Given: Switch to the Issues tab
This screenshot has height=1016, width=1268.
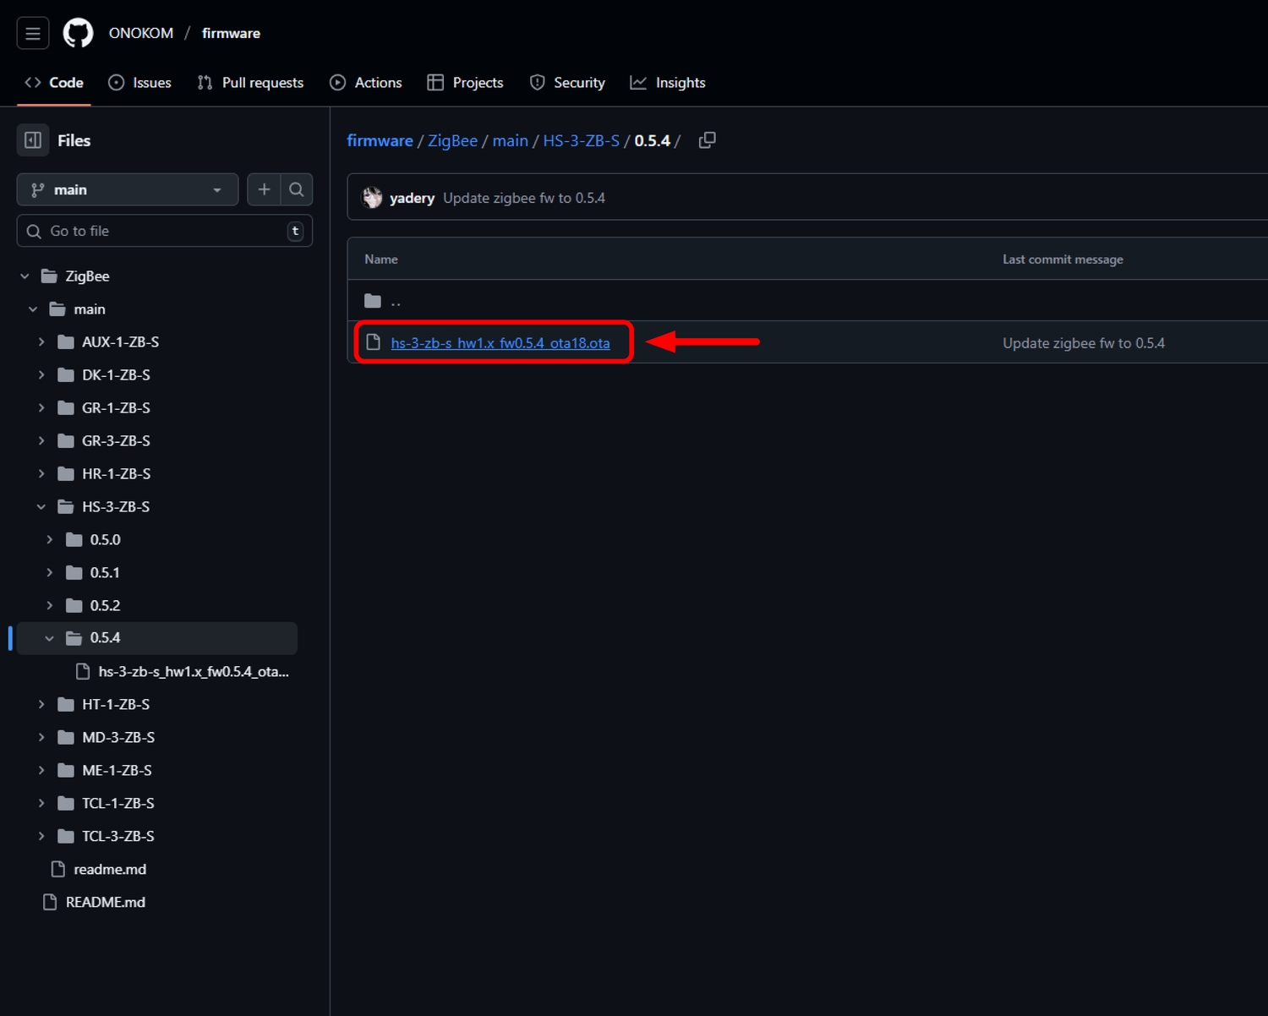Looking at the screenshot, I should click(140, 83).
